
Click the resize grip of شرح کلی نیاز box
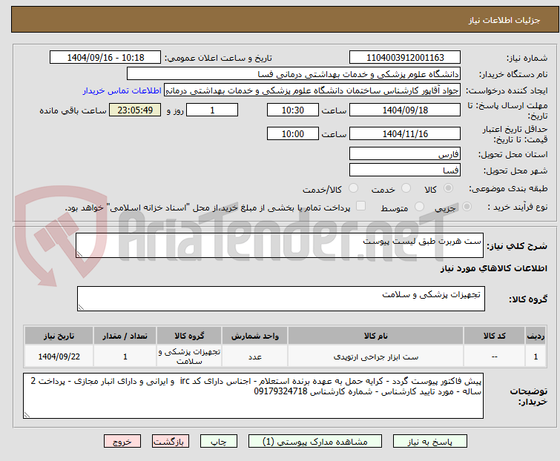click(x=79, y=254)
